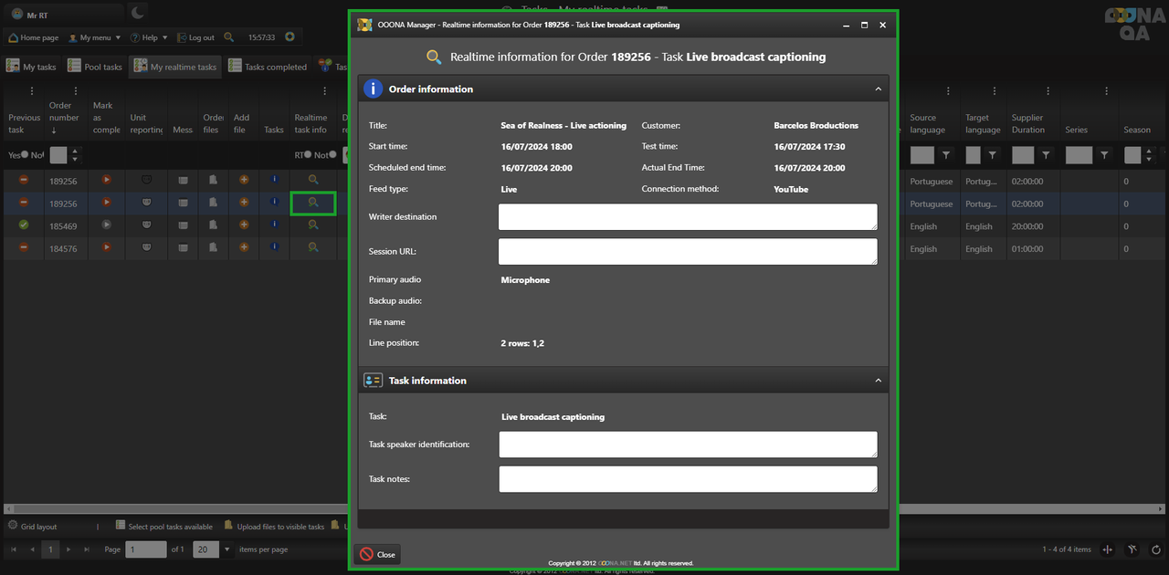Open Unit reporting icon for order 185469
The height and width of the screenshot is (575, 1169).
[x=146, y=225]
